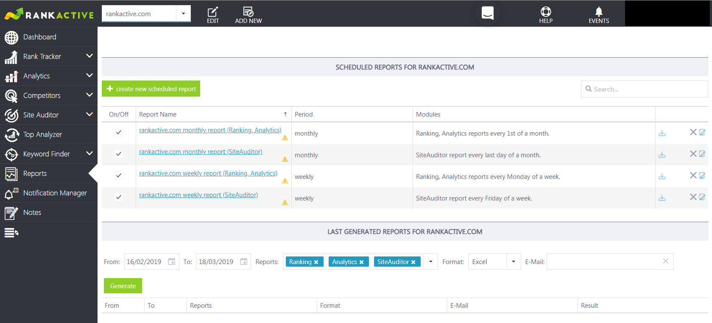712x323 pixels.
Task: Click the RankActive logo
Action: coord(49,14)
